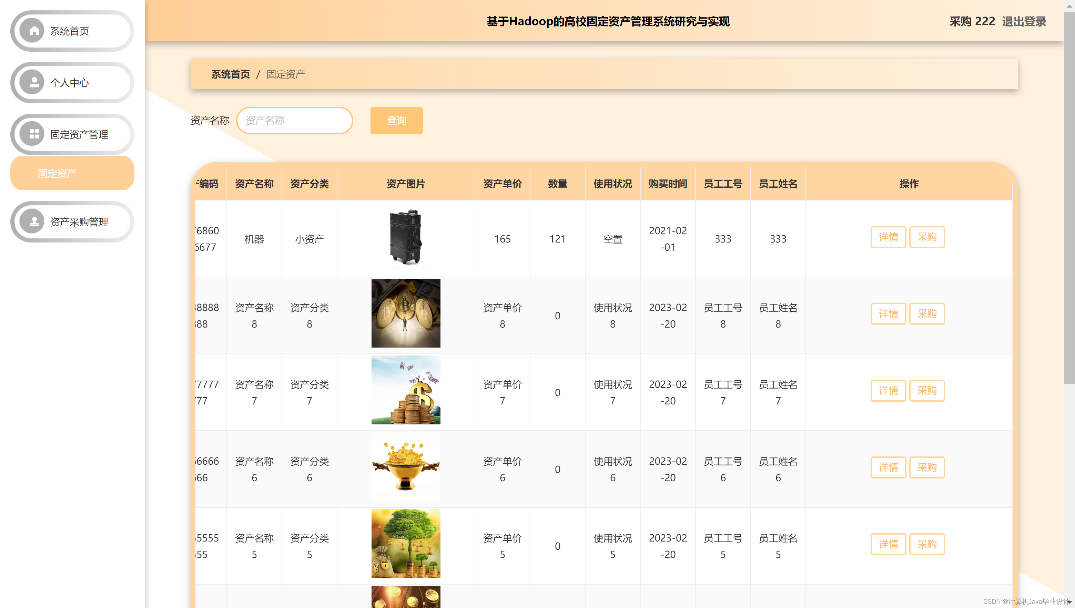Click the 固定资产 breadcrumb text
1075x608 pixels.
pos(285,74)
